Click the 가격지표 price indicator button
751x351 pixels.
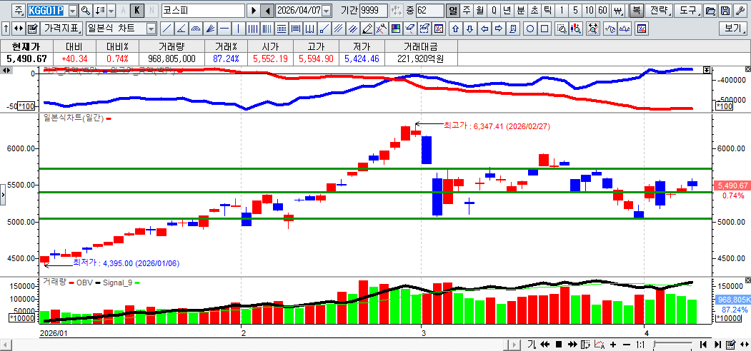62,29
